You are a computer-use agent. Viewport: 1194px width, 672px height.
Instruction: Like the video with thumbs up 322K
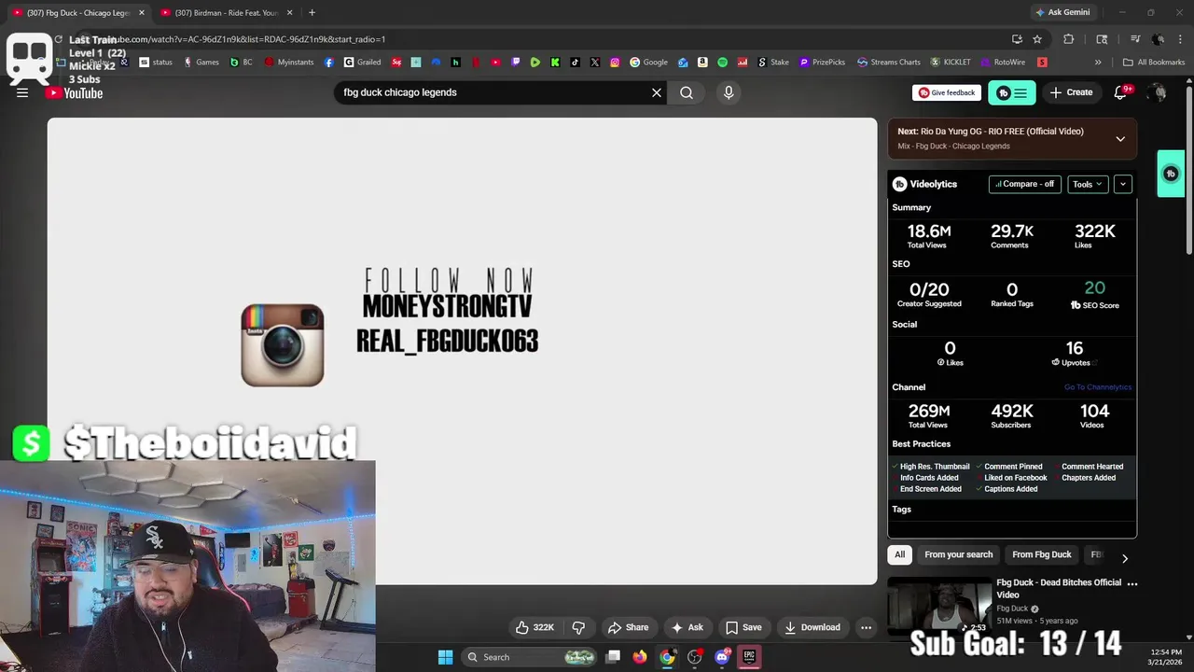(535, 627)
